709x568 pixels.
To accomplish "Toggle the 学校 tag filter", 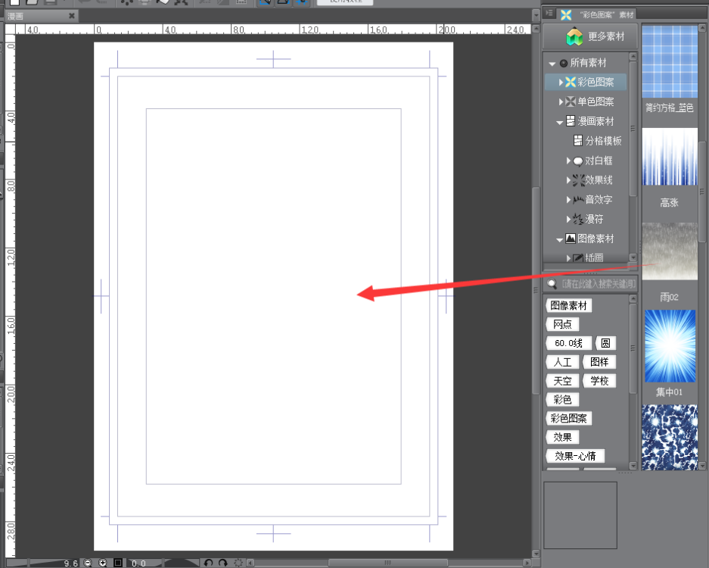I will coord(599,381).
